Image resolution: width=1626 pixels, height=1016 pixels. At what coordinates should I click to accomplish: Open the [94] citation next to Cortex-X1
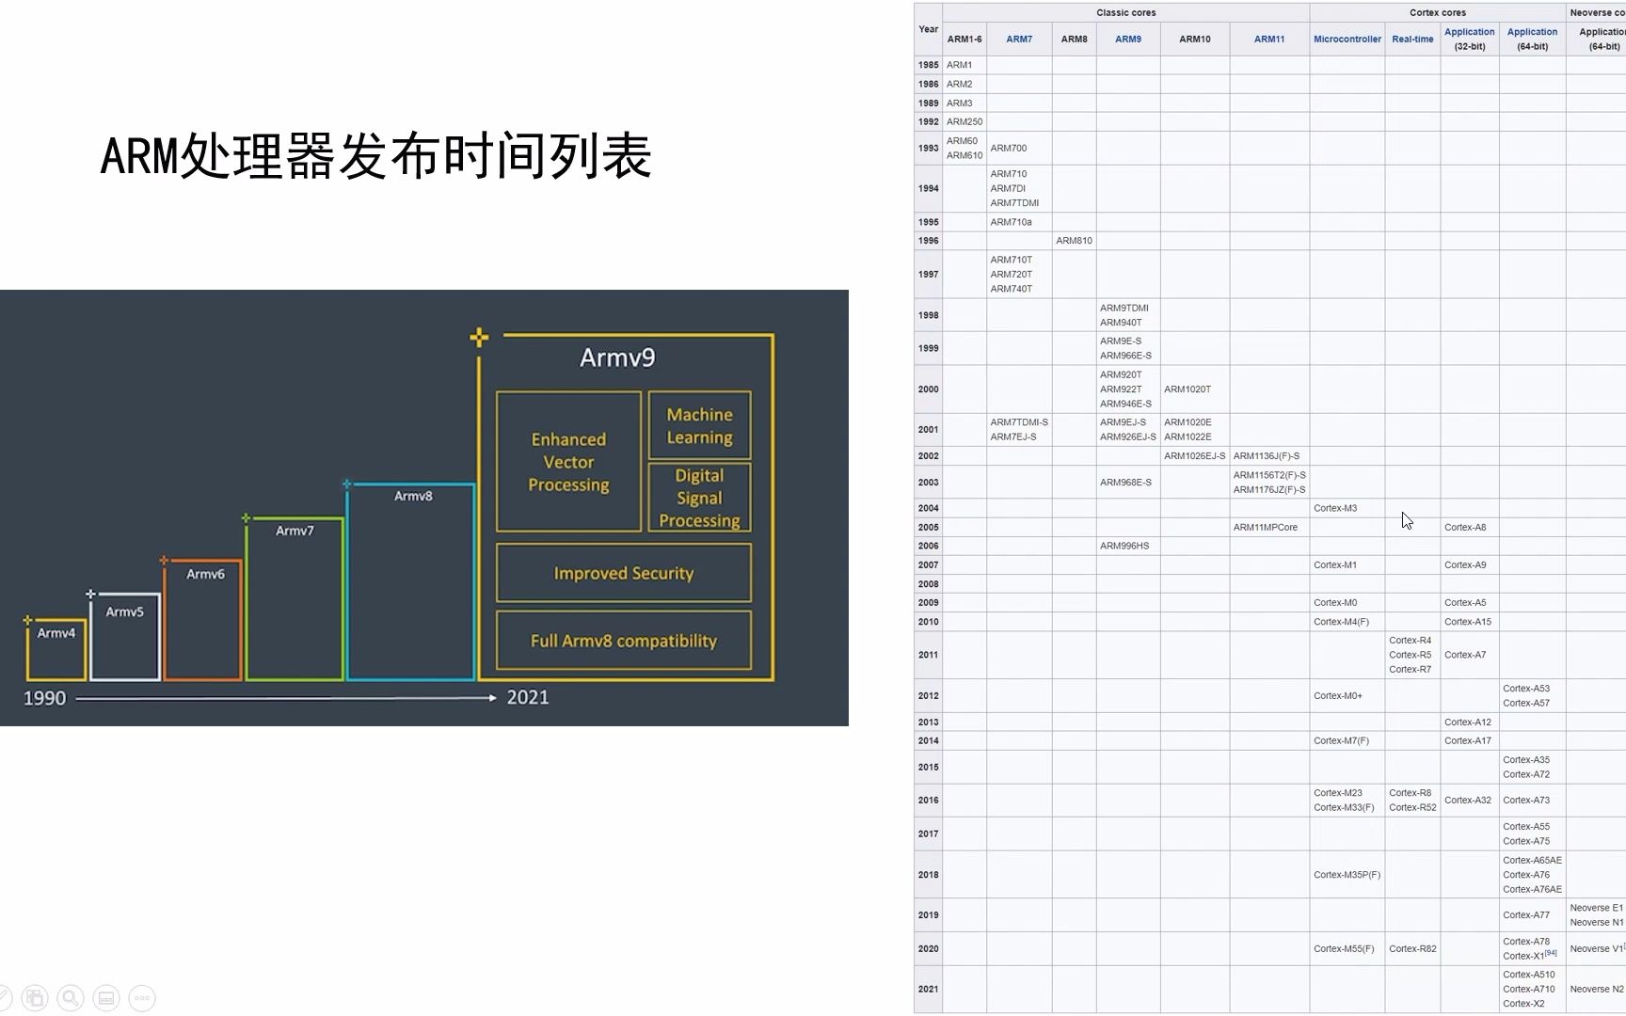pyautogui.click(x=1551, y=953)
